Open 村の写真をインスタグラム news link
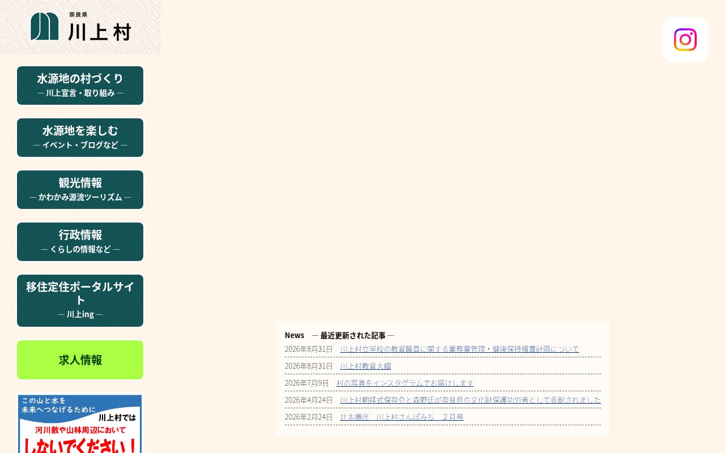The width and height of the screenshot is (725, 453). pos(405,383)
